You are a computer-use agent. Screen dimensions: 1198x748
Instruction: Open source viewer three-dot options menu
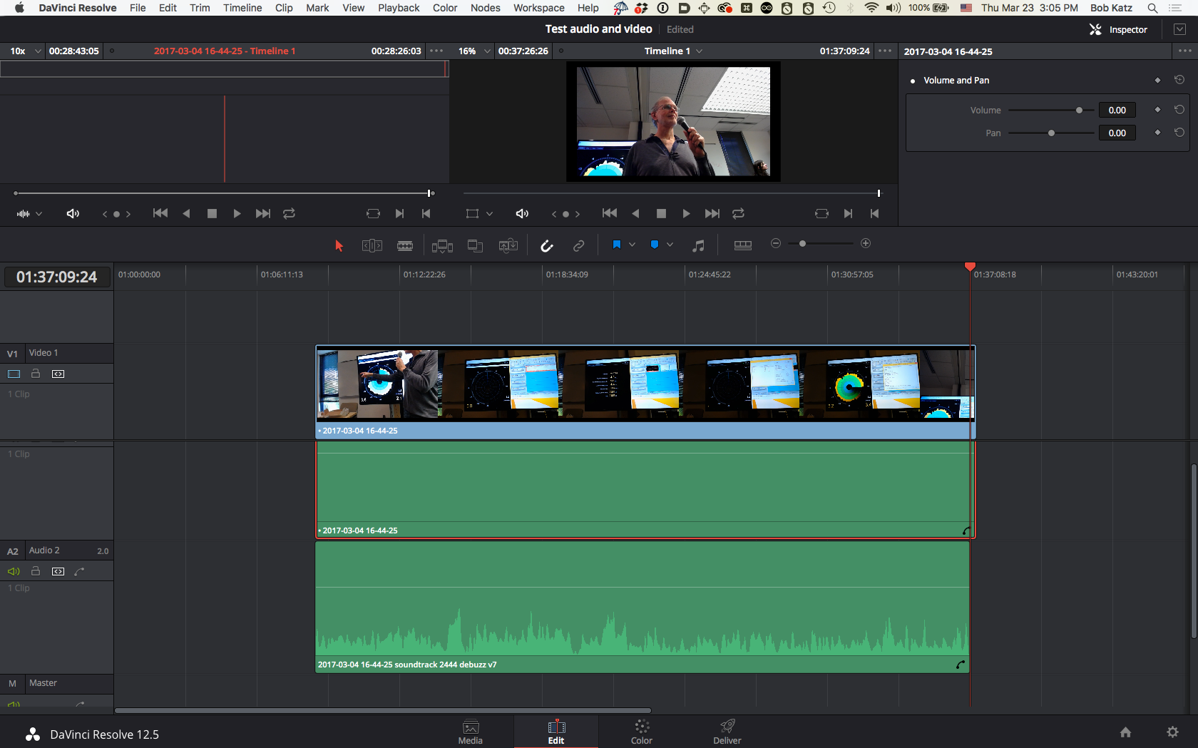point(436,51)
